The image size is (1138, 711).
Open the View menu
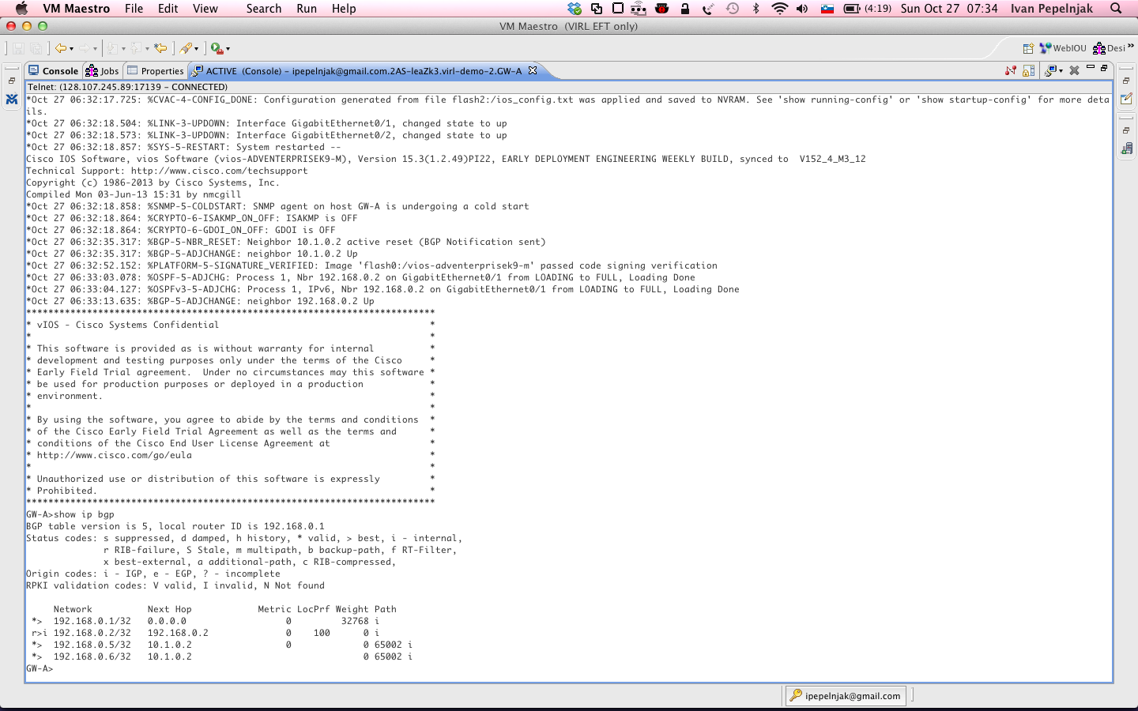(205, 9)
